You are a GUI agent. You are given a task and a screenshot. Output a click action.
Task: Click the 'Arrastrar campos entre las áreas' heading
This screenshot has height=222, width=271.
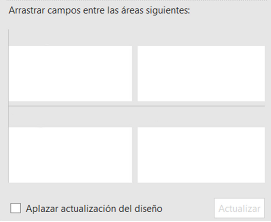point(99,12)
